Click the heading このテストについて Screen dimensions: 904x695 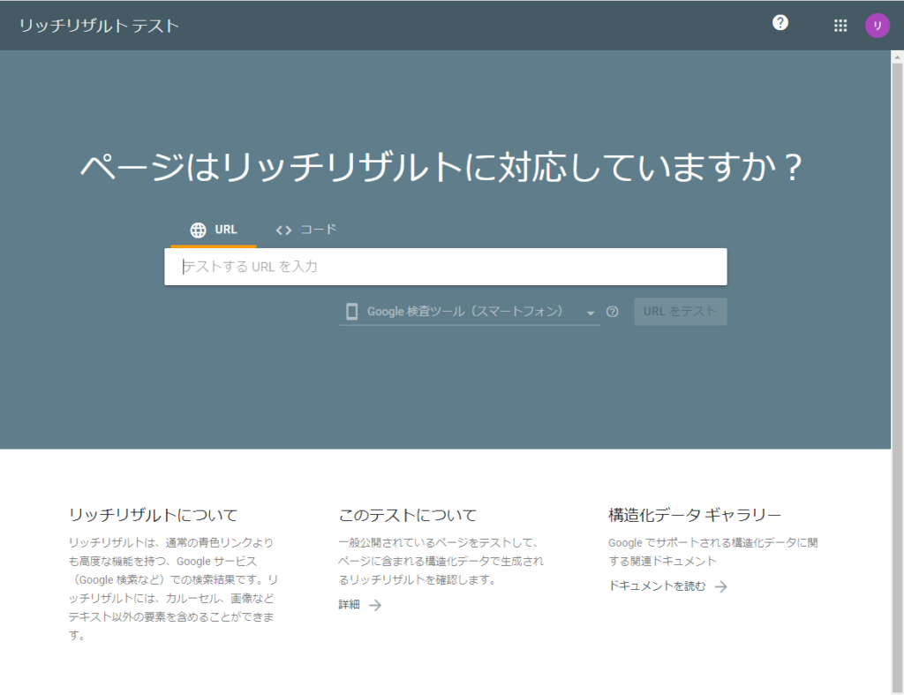(408, 515)
